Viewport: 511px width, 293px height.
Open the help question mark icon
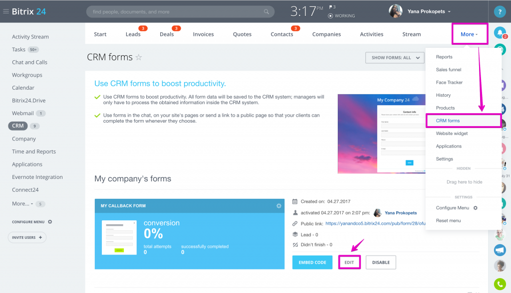coord(500,12)
